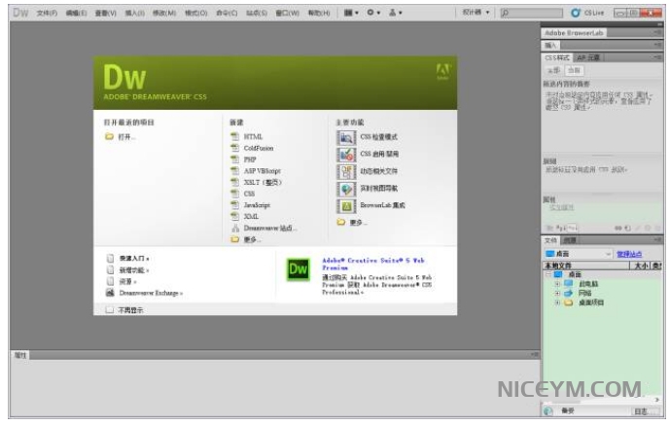Click the Dw application logo in menu bar
The image size is (670, 426).
click(x=20, y=13)
